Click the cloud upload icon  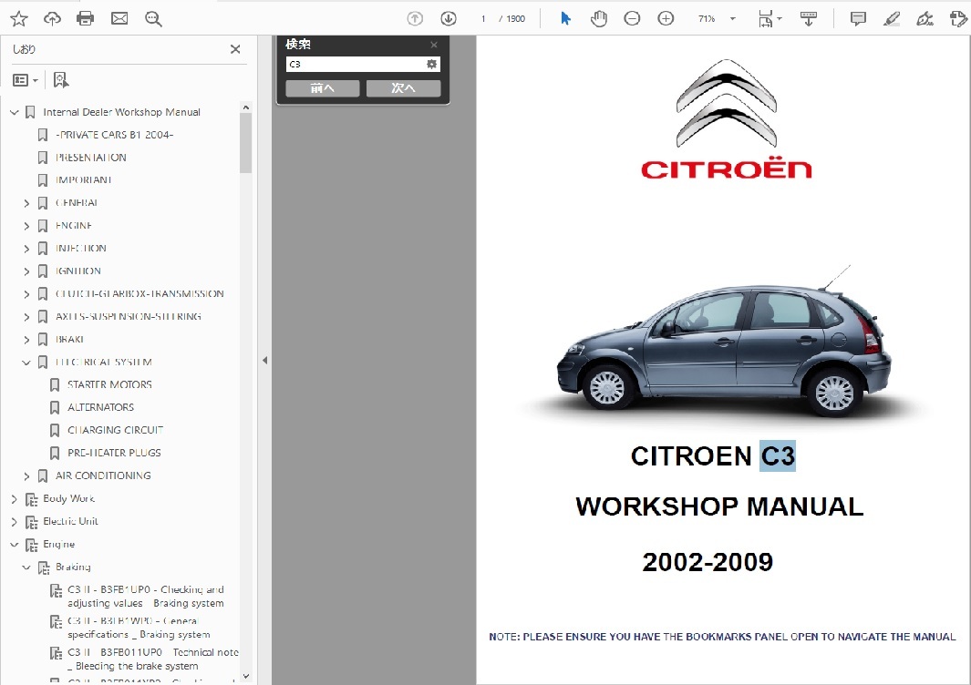(52, 18)
